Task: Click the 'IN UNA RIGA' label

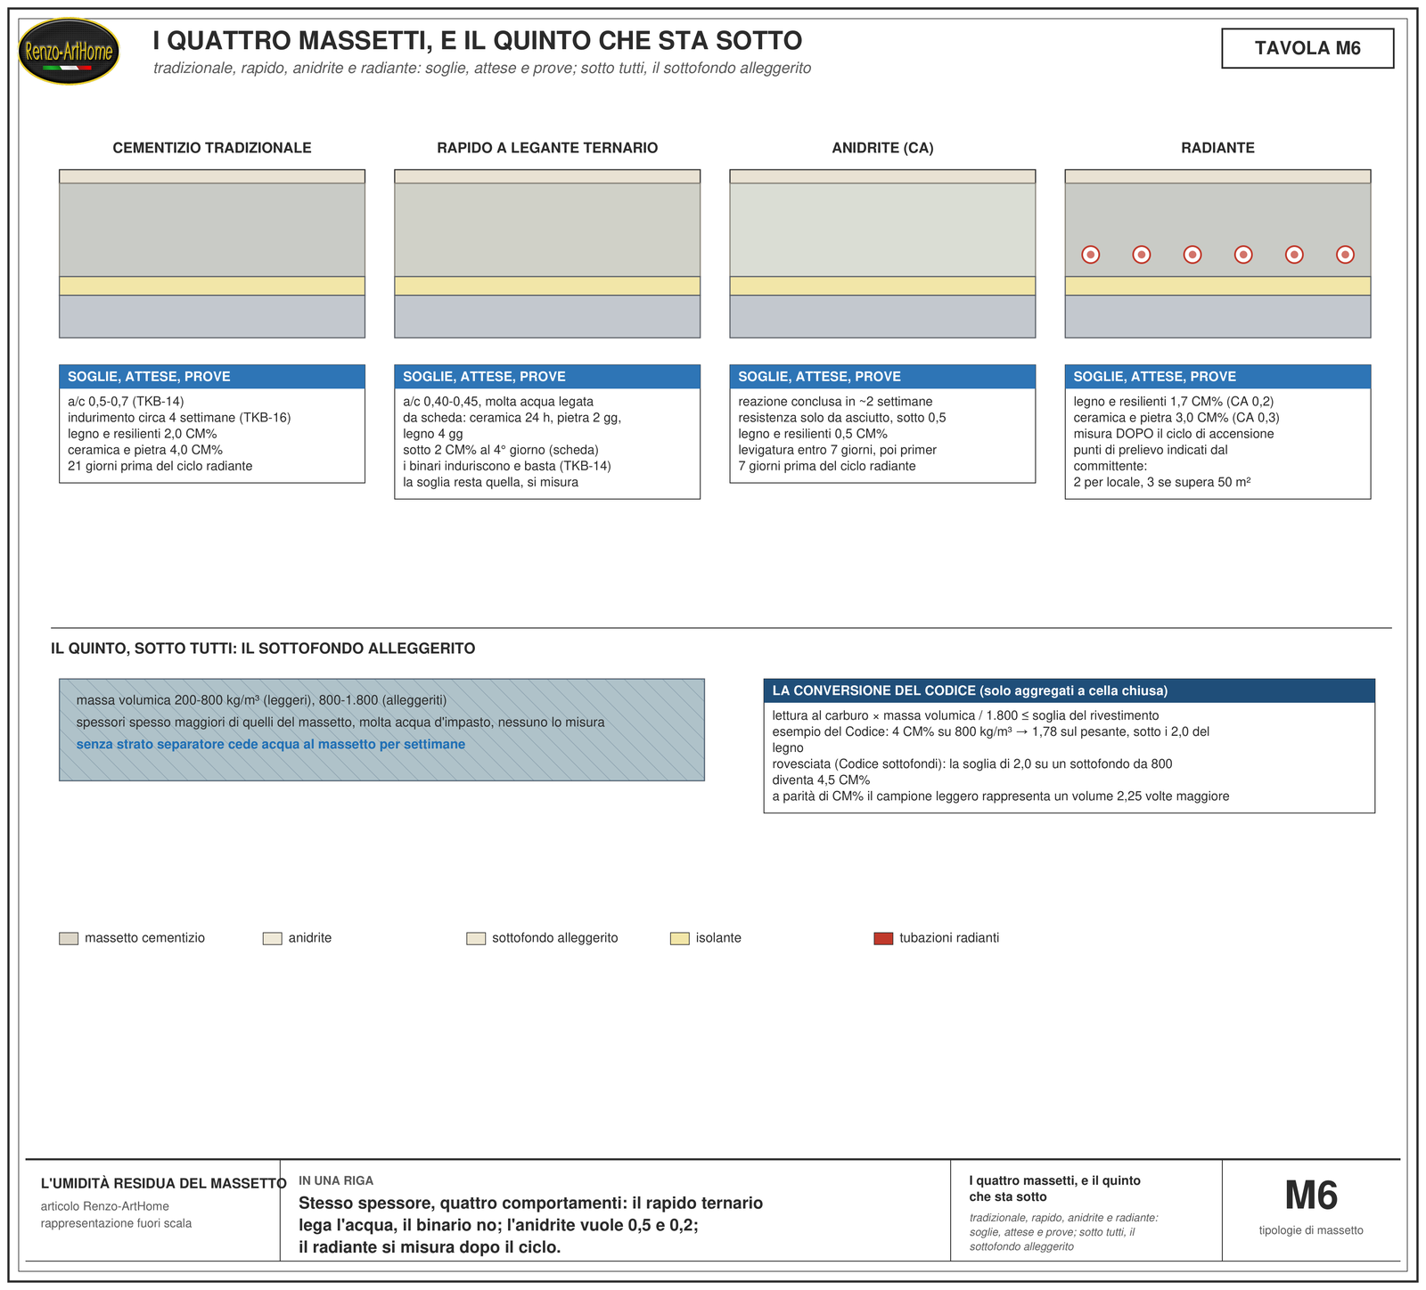Action: click(x=336, y=1180)
